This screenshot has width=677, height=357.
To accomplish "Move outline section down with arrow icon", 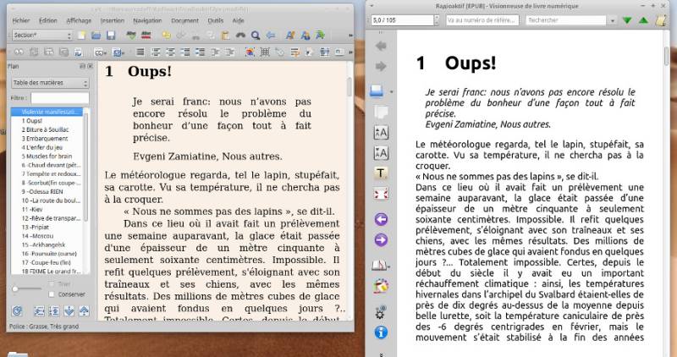I will point(69,310).
